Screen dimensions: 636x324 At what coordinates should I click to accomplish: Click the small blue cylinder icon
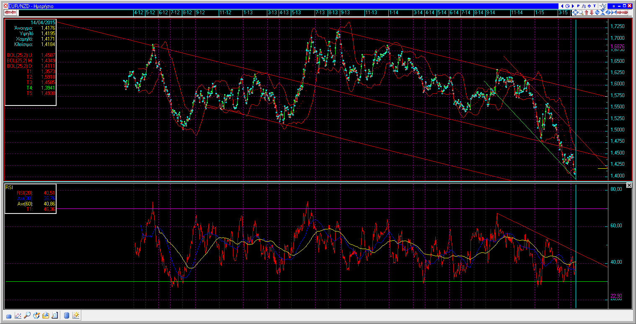pyautogui.click(x=9, y=316)
